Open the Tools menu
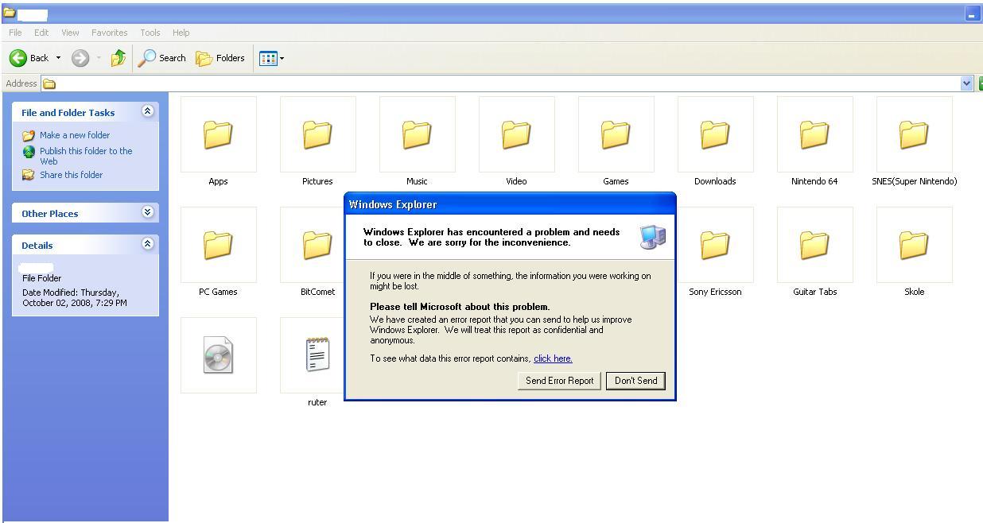 click(x=150, y=33)
